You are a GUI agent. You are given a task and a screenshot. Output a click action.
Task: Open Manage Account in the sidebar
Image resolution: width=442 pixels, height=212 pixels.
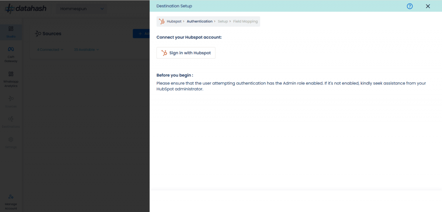click(x=11, y=202)
